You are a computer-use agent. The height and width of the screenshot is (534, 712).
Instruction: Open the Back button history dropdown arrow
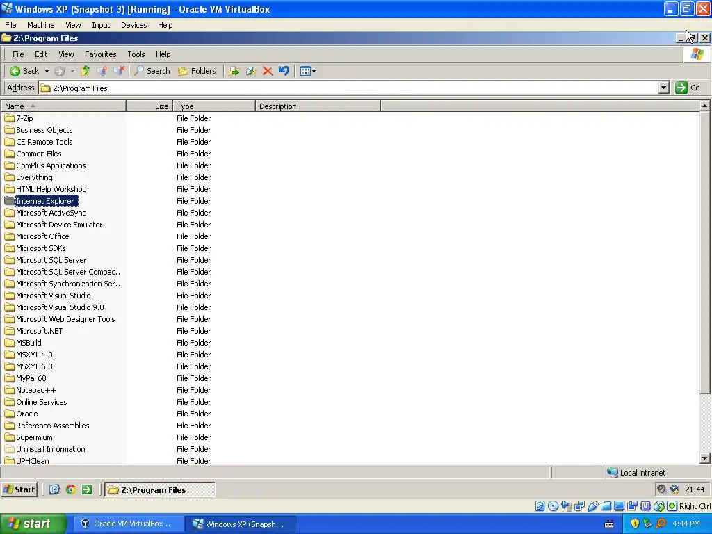point(47,72)
